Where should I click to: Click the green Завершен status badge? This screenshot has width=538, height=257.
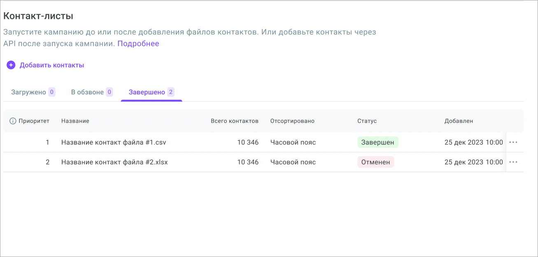tap(377, 142)
